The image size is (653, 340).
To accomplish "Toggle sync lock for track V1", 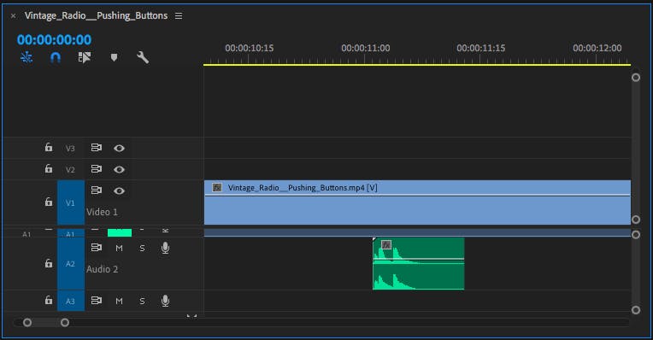I will point(97,191).
